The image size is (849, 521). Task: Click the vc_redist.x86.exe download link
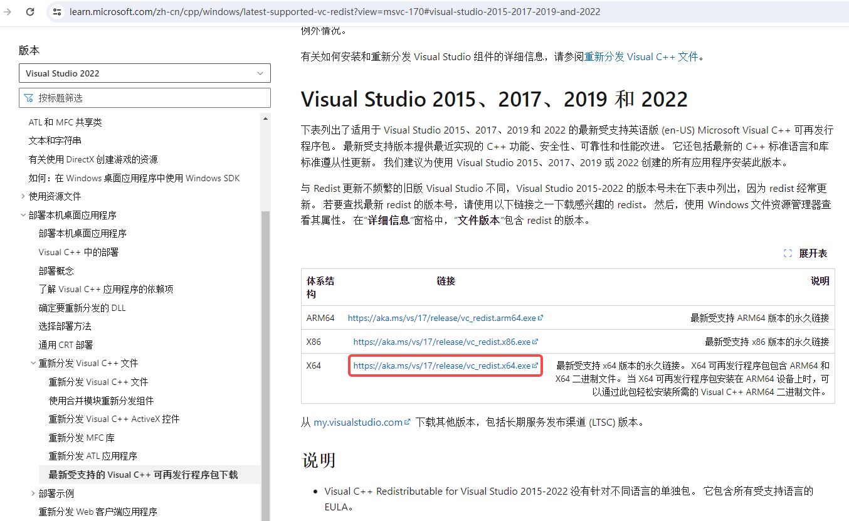coord(442,342)
